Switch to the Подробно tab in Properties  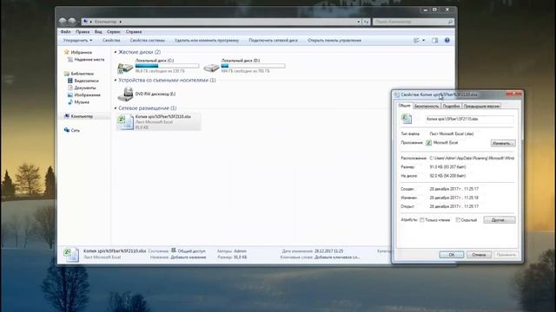(451, 106)
